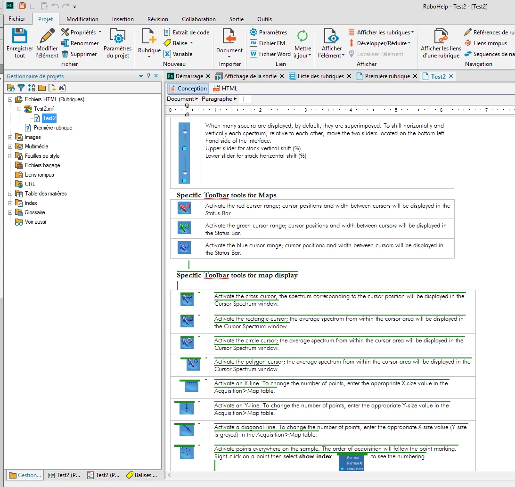
Task: Click the horizontal scrollbar left arrow
Action: (169, 475)
